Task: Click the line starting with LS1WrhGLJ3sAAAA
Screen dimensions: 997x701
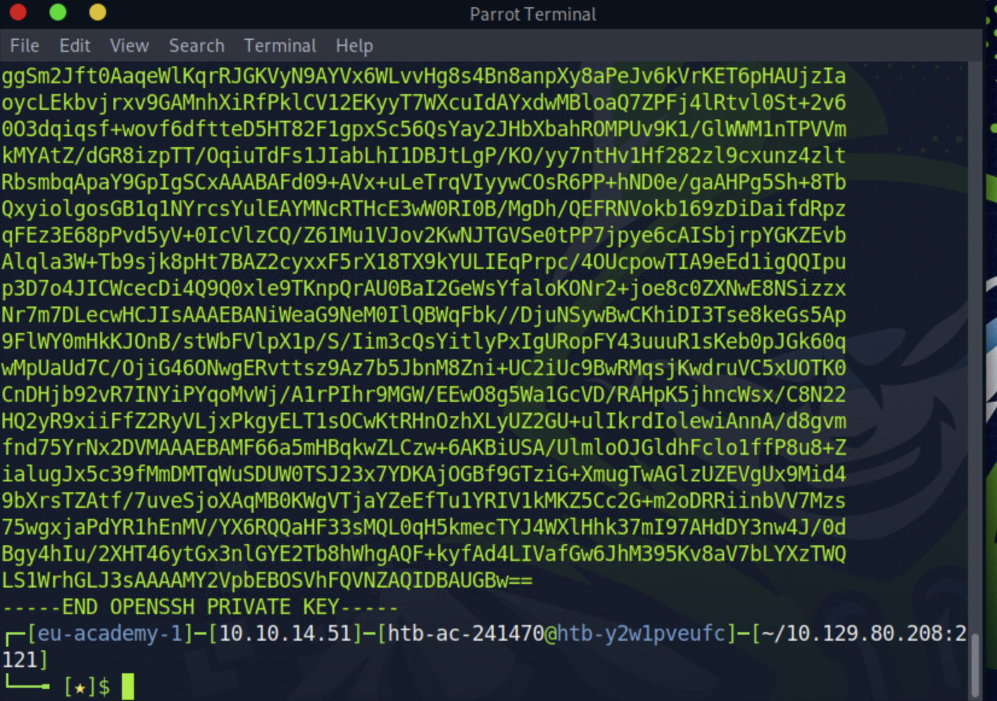Action: 267,581
